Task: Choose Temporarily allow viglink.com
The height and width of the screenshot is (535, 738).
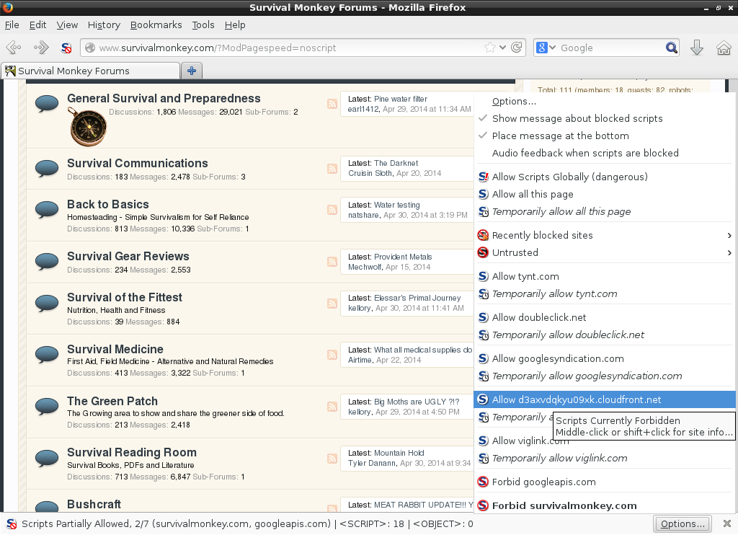Action: [x=605, y=459]
